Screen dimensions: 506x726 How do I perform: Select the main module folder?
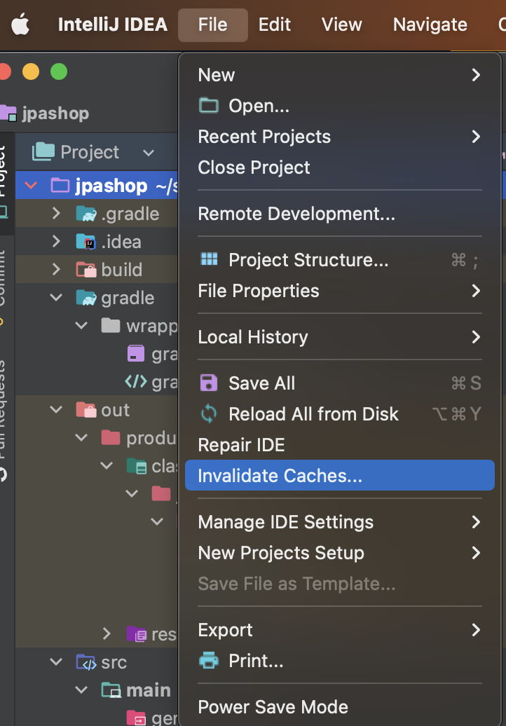pos(111,690)
